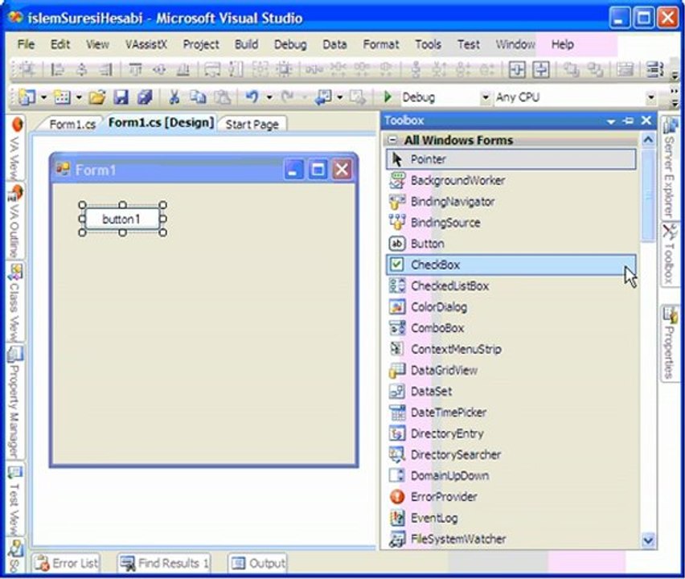The height and width of the screenshot is (579, 685).
Task: Select the Pointer tool in Toolbox
Action: click(x=511, y=159)
